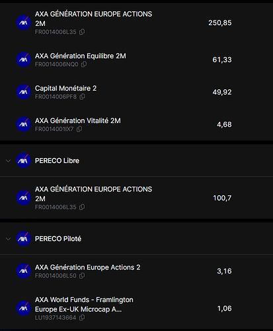This screenshot has width=273, height=331.
Task: Select AXA Génération Vitalité 2M row
Action: point(137,124)
